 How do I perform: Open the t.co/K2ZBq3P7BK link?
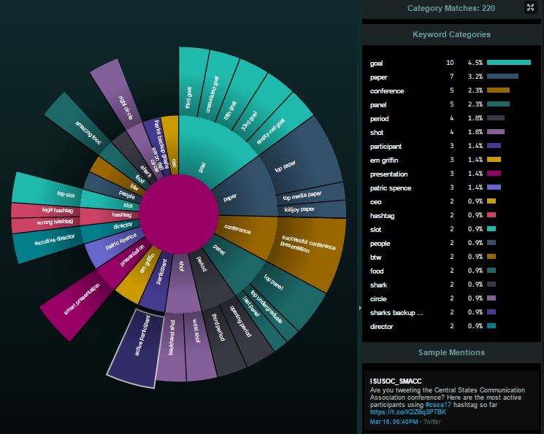(x=408, y=412)
